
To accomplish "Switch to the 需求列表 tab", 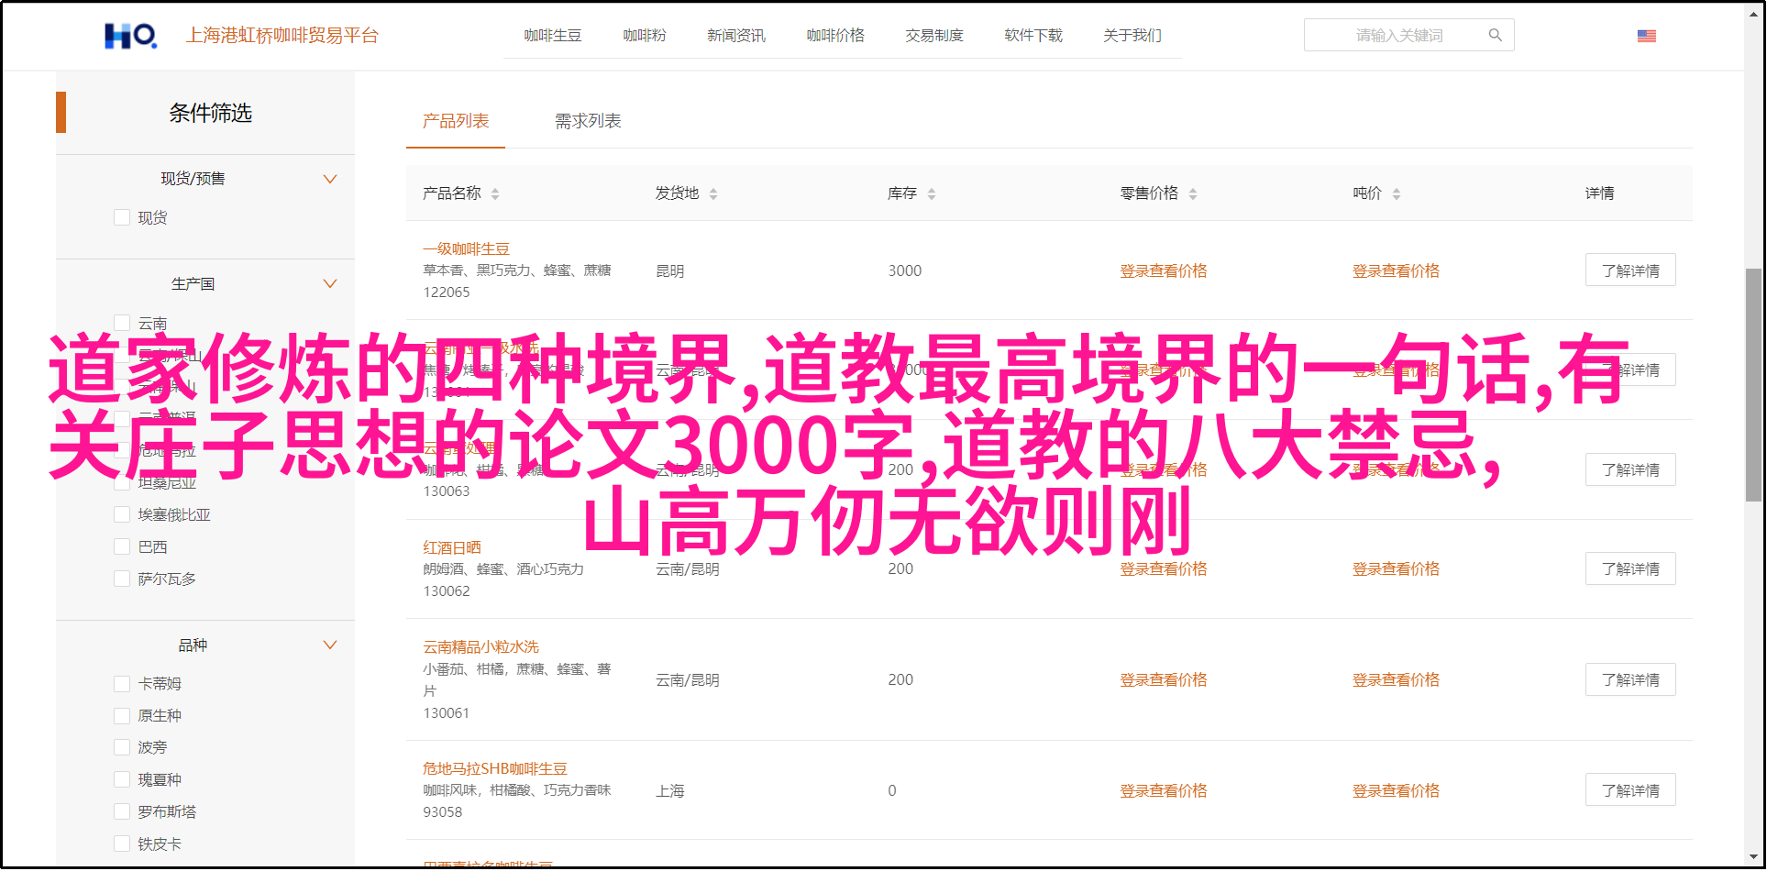I will click(x=588, y=121).
